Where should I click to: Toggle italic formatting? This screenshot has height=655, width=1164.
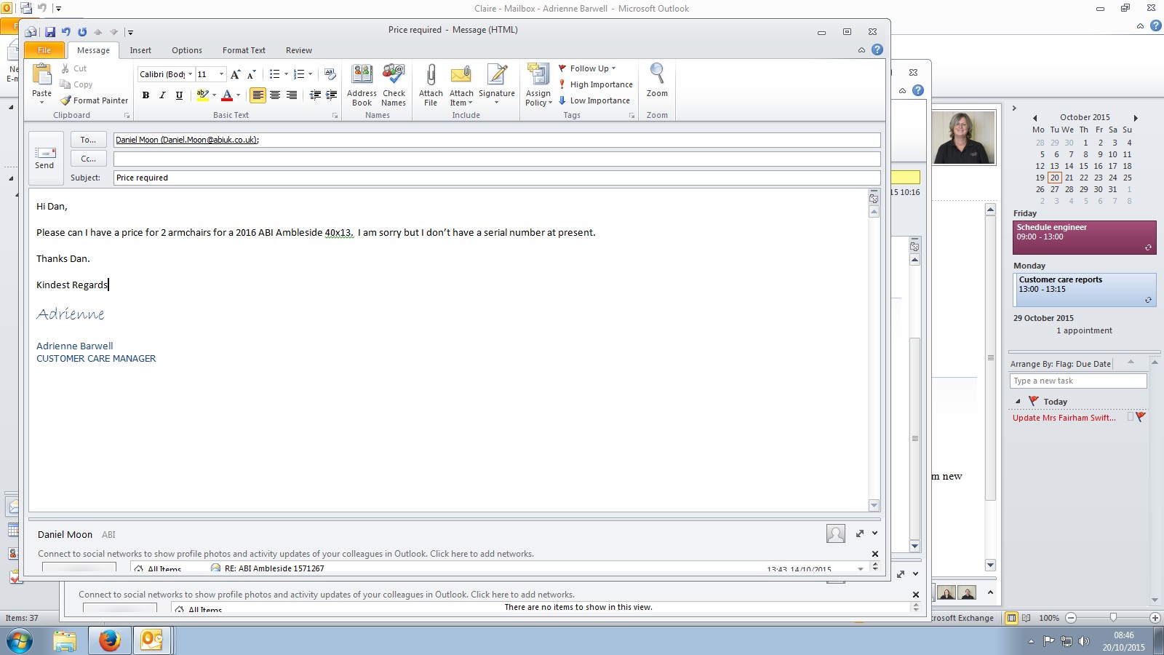pos(162,95)
